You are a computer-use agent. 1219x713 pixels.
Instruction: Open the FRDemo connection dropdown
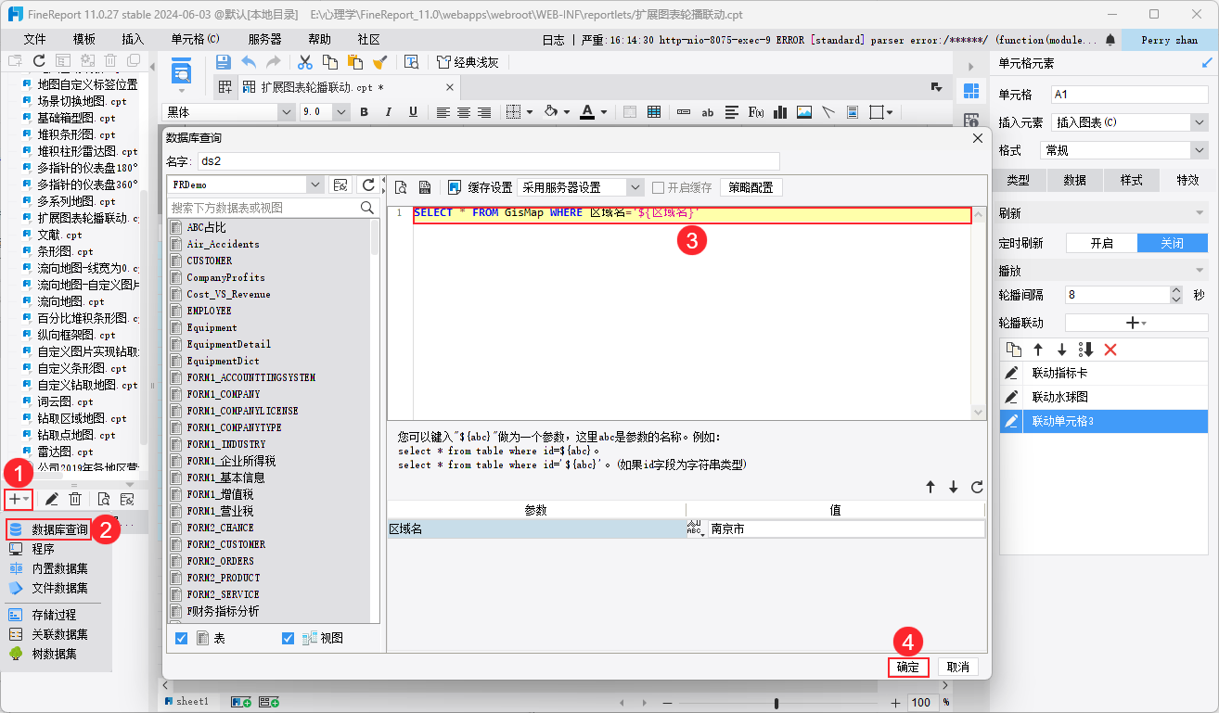315,185
